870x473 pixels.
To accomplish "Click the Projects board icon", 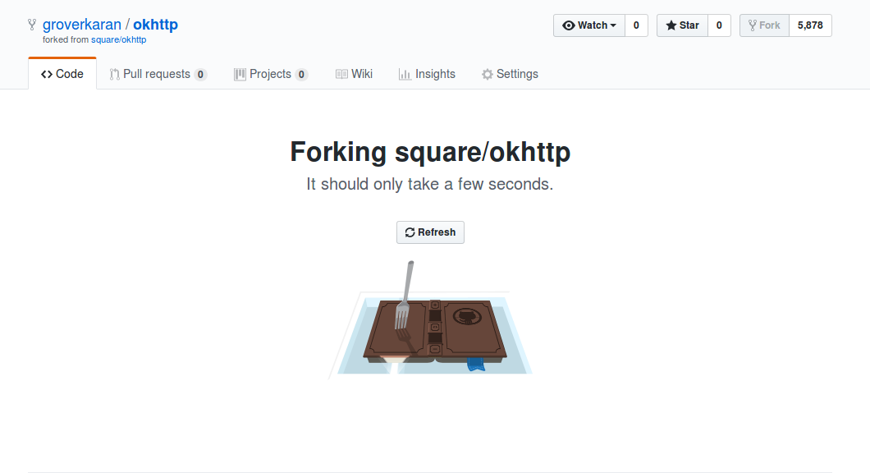I will point(239,74).
